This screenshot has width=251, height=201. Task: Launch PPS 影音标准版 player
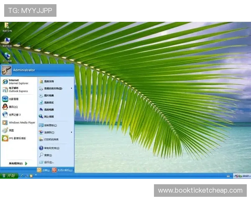pos(17,138)
